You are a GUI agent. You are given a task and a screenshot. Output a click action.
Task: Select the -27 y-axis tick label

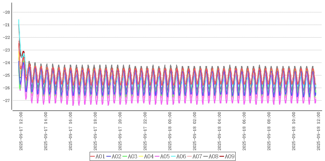click(x=6, y=100)
